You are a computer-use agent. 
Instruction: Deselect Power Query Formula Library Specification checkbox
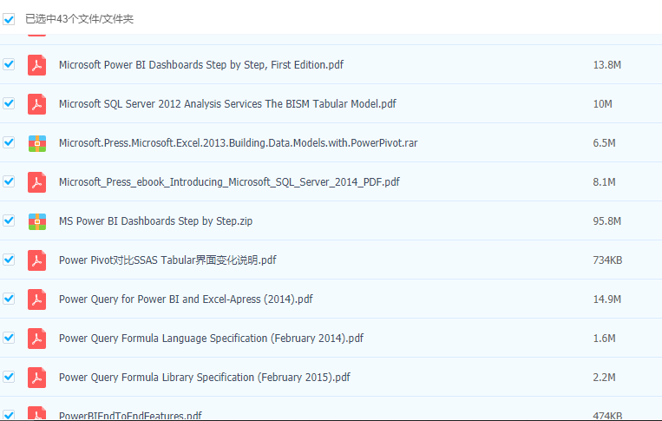[x=9, y=377]
